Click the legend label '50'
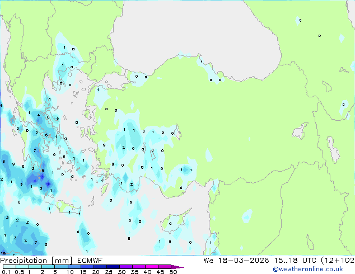355x274 pixels. 173,272
